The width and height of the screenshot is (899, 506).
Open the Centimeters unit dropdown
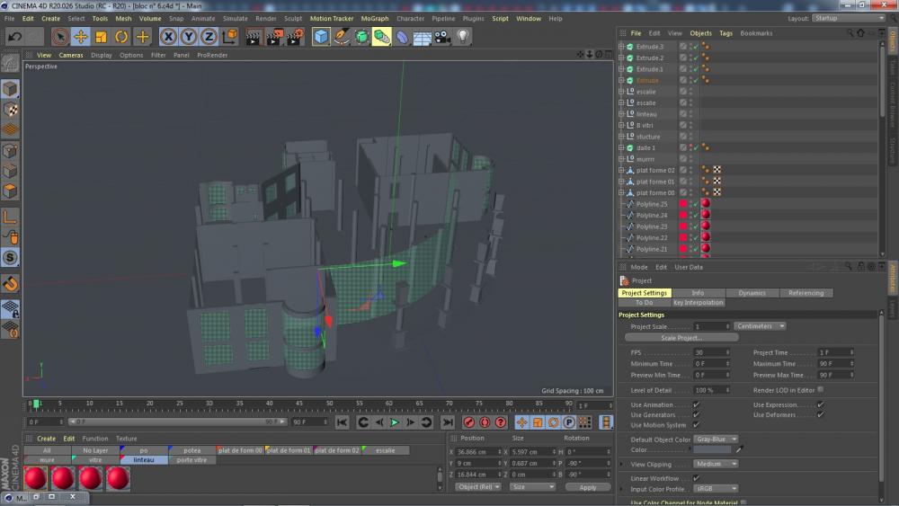(760, 326)
